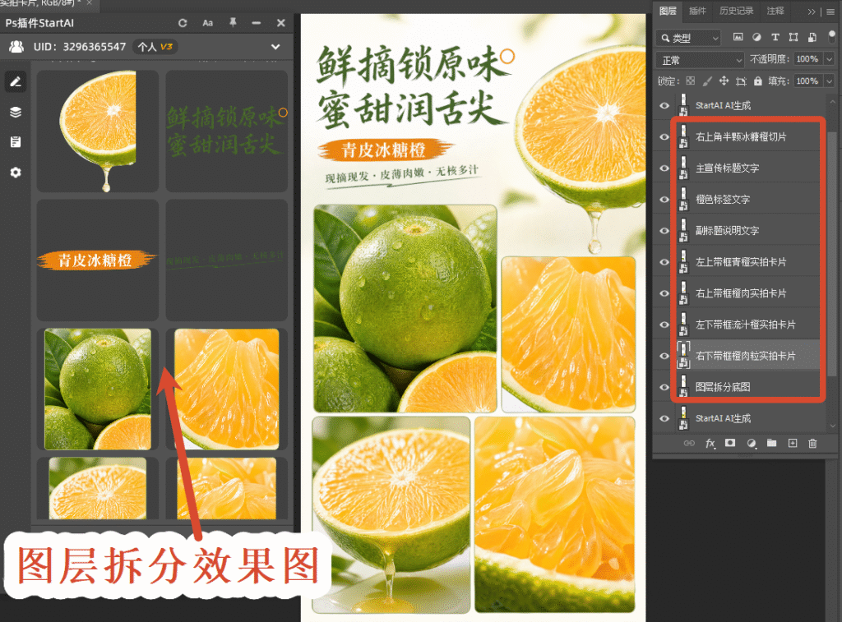Filter layers by adjustment layers icon
The height and width of the screenshot is (622, 842).
(756, 37)
